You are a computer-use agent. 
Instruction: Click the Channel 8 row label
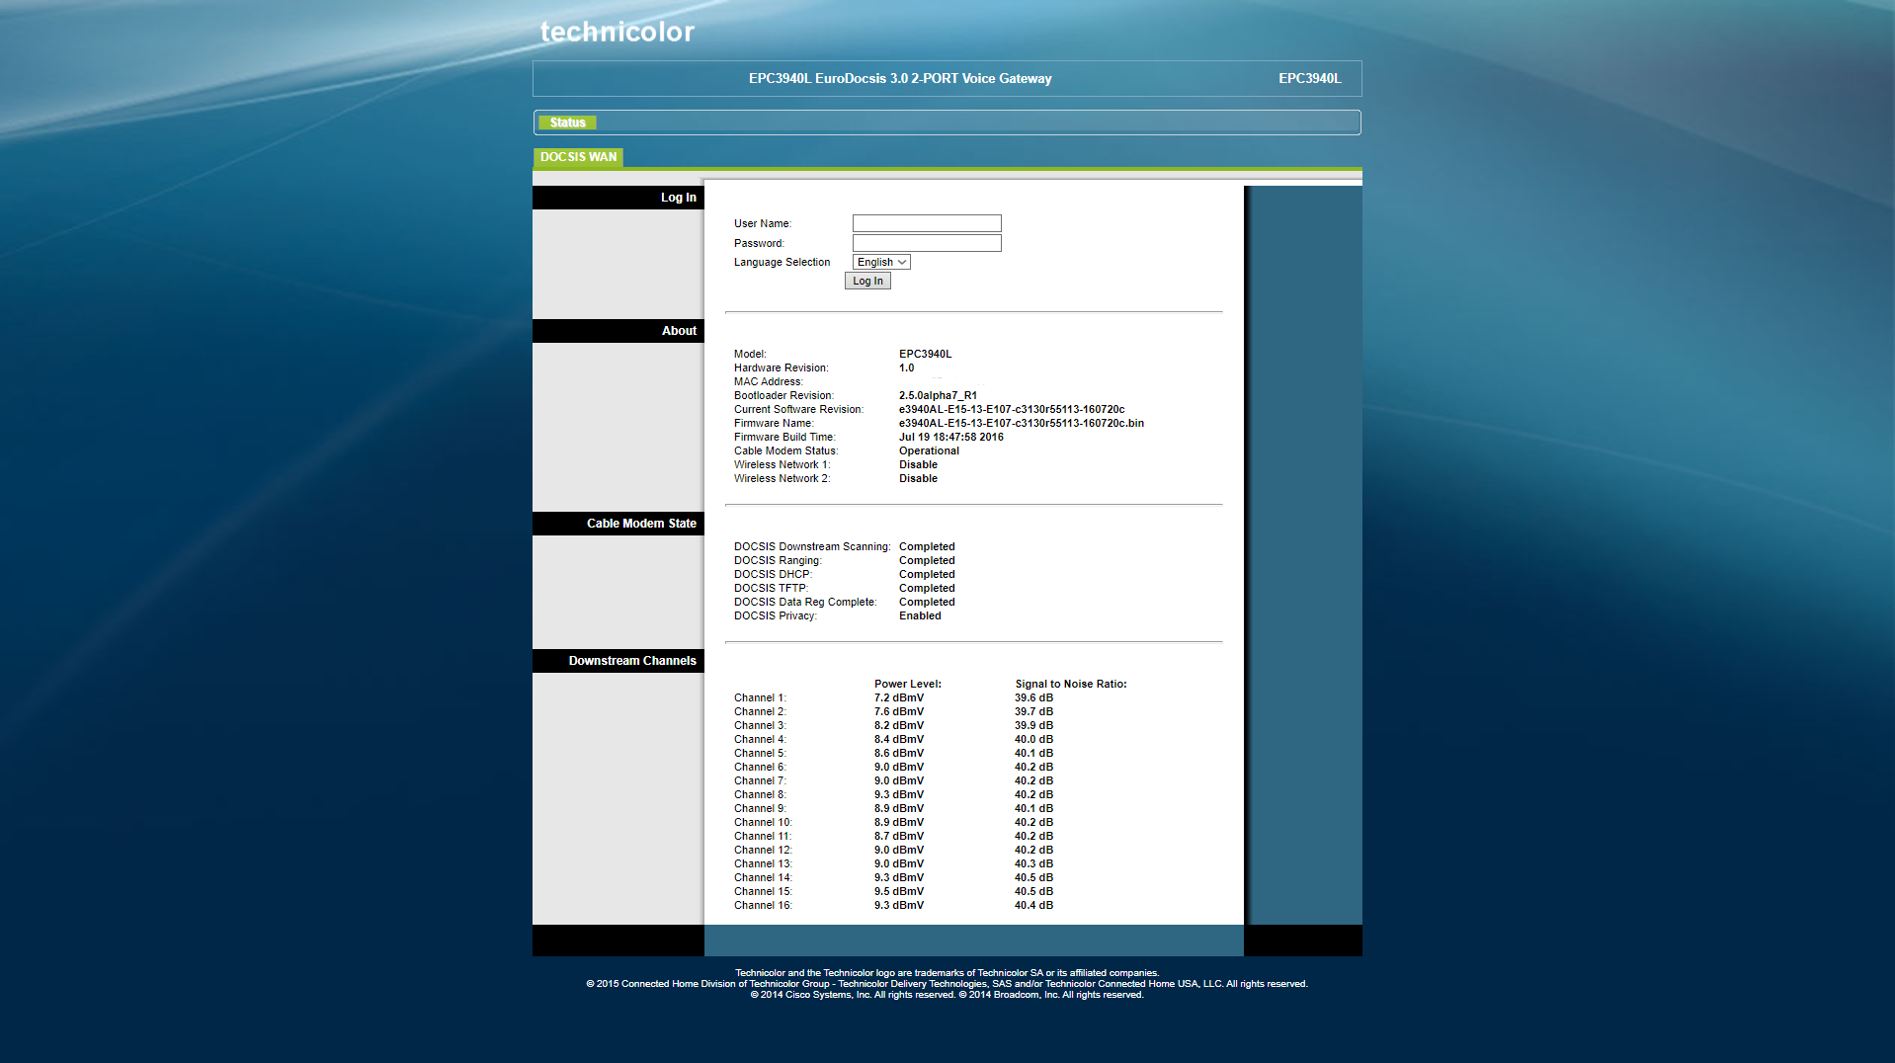760,794
